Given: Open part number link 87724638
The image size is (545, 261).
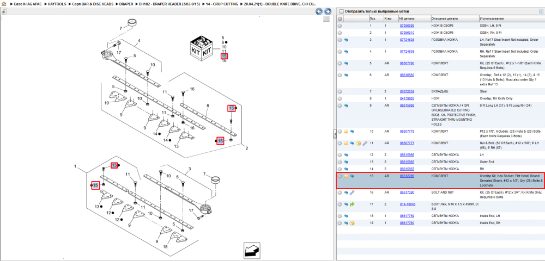Looking at the screenshot, I should (x=407, y=40).
